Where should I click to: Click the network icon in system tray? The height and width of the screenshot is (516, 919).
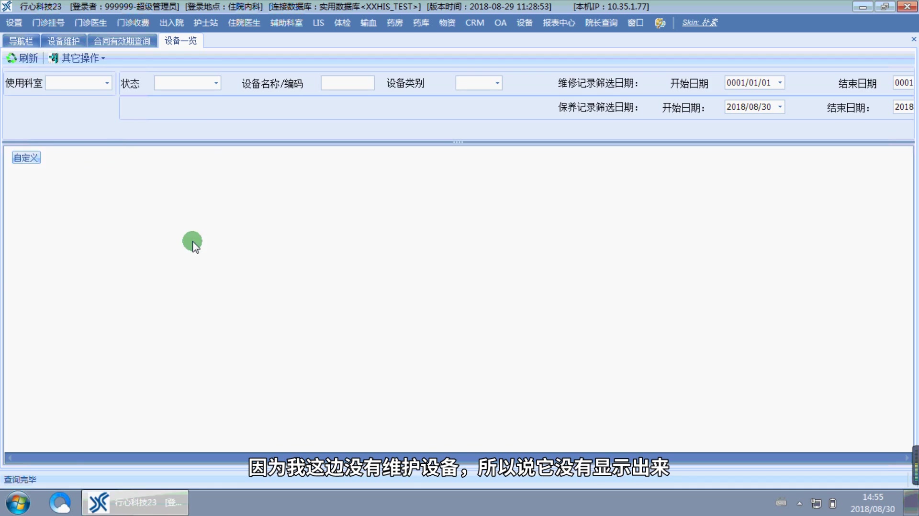(815, 503)
